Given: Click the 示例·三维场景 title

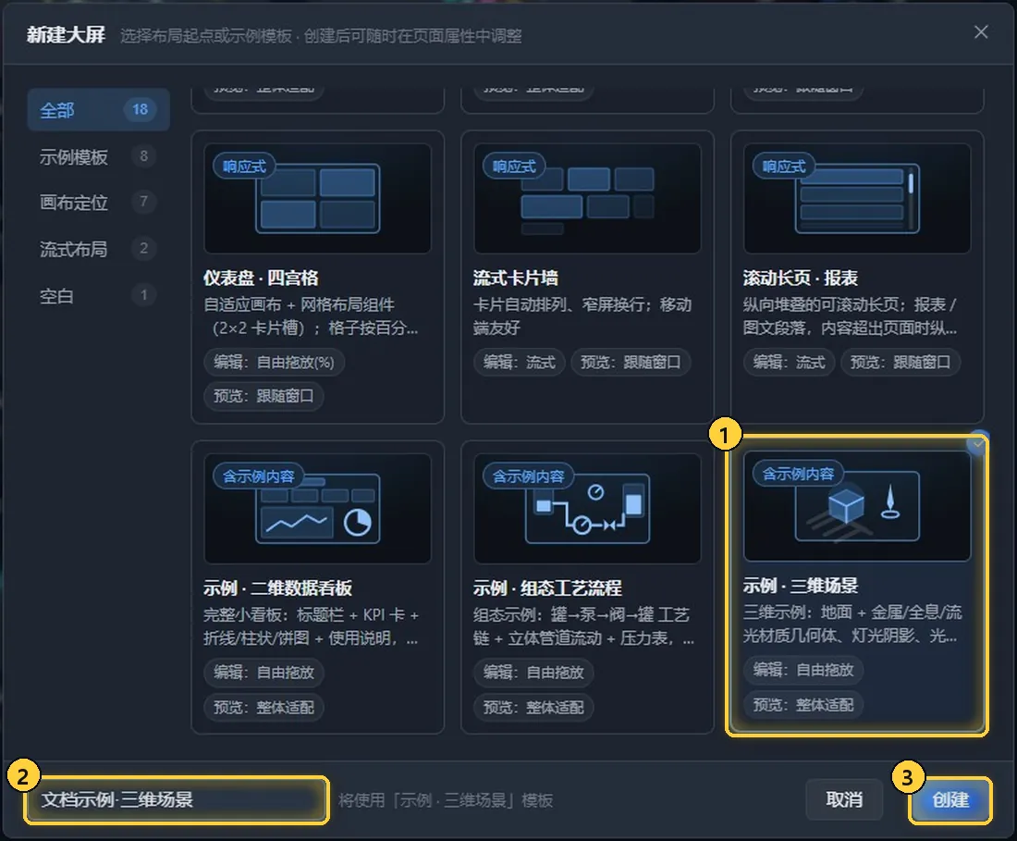Looking at the screenshot, I should pyautogui.click(x=801, y=586).
